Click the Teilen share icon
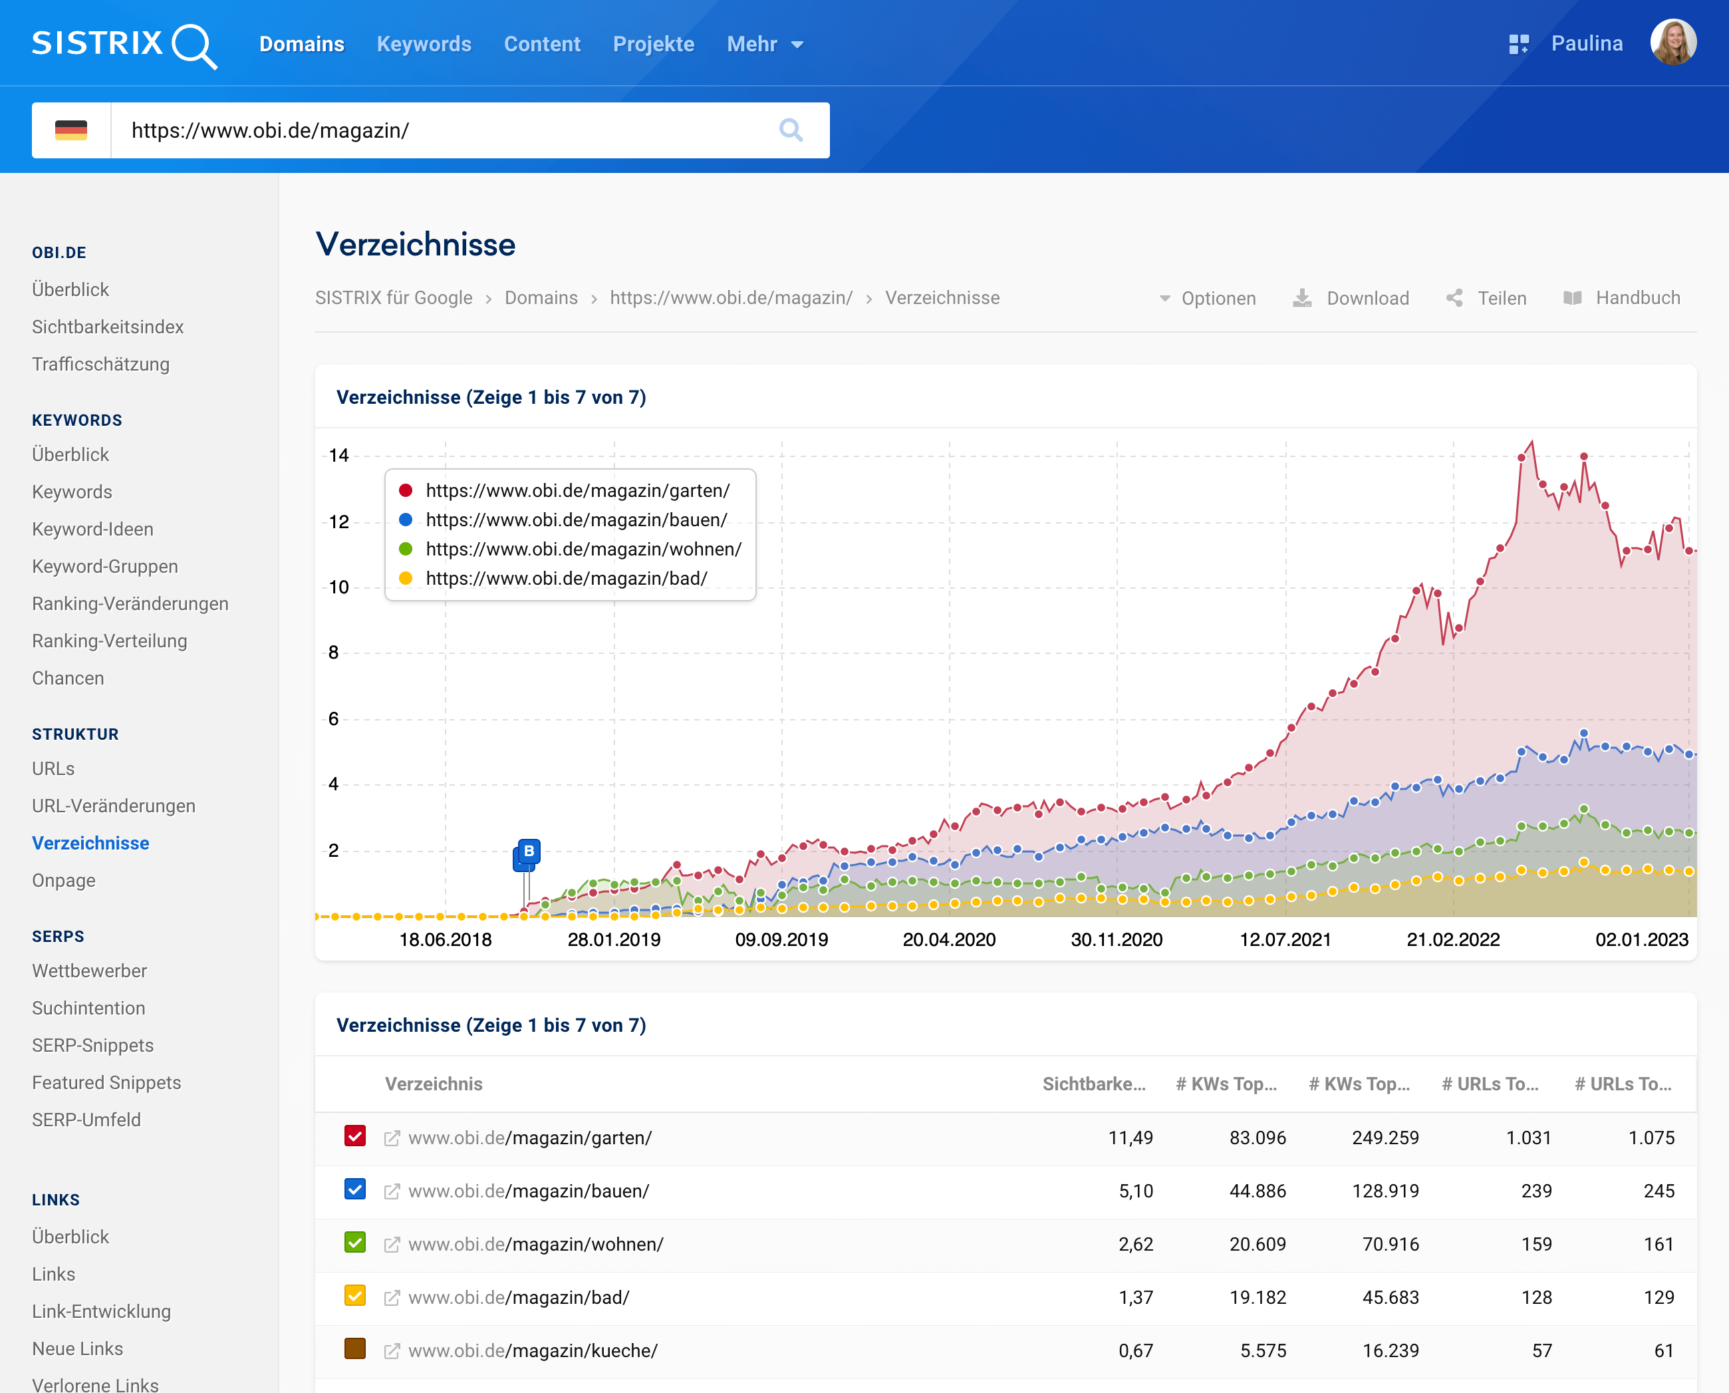The width and height of the screenshot is (1729, 1393). pos(1454,299)
